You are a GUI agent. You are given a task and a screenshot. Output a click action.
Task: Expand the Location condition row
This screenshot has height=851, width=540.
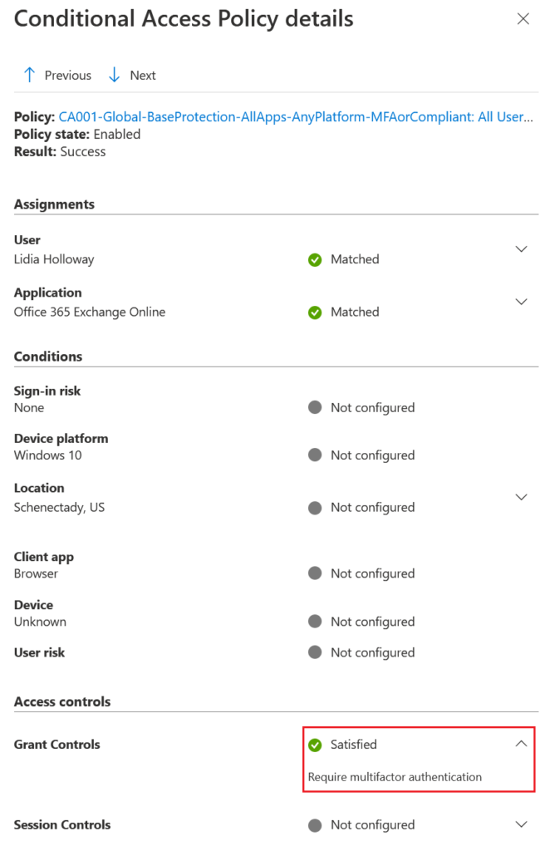coord(521,497)
